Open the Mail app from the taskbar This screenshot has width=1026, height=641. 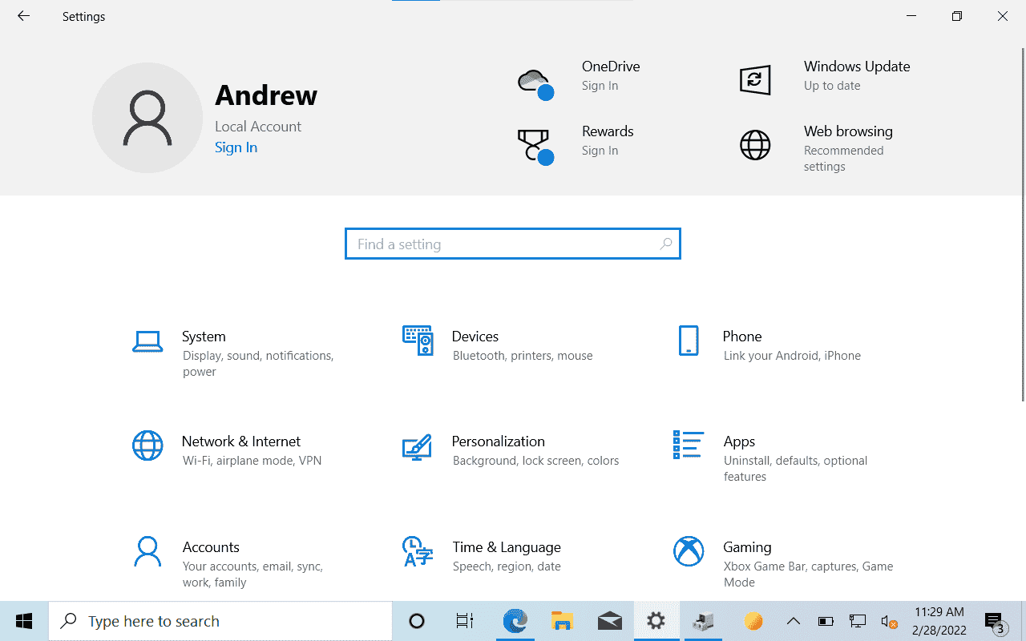click(610, 621)
